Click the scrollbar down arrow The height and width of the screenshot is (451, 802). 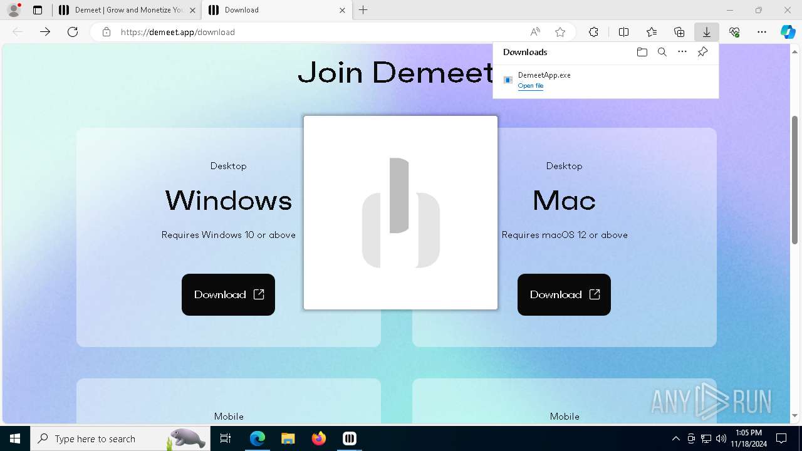794,416
